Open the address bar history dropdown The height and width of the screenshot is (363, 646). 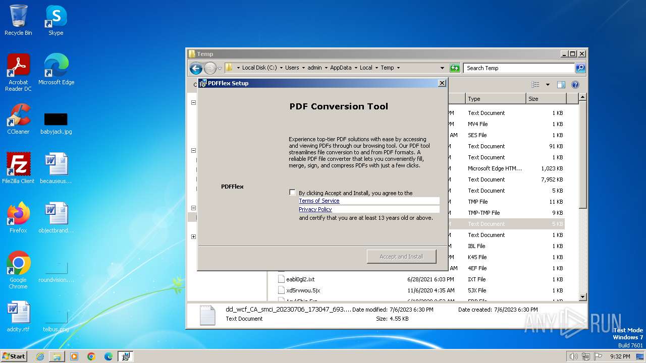point(443,68)
